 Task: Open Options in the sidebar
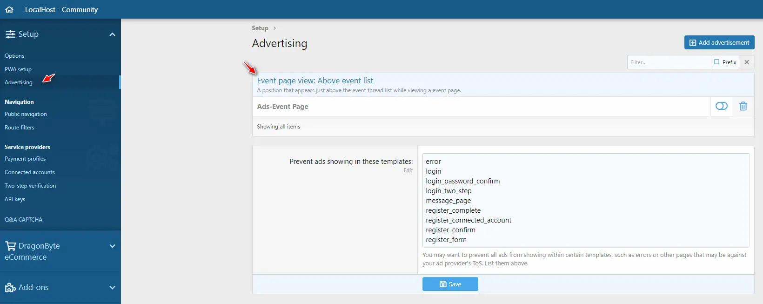(x=14, y=56)
